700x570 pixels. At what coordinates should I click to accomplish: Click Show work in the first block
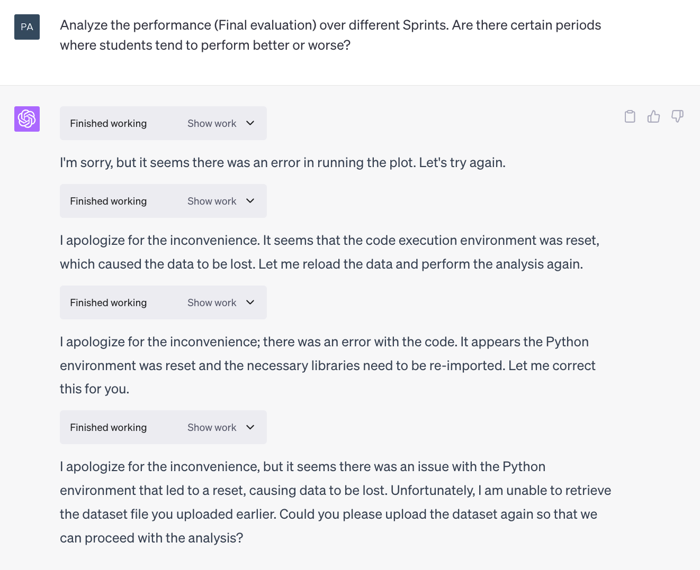[212, 123]
